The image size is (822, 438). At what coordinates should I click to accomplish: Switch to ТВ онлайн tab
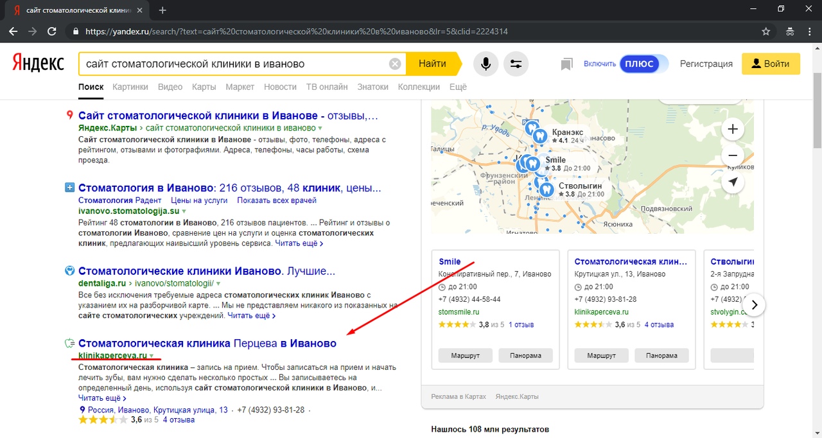pos(327,87)
